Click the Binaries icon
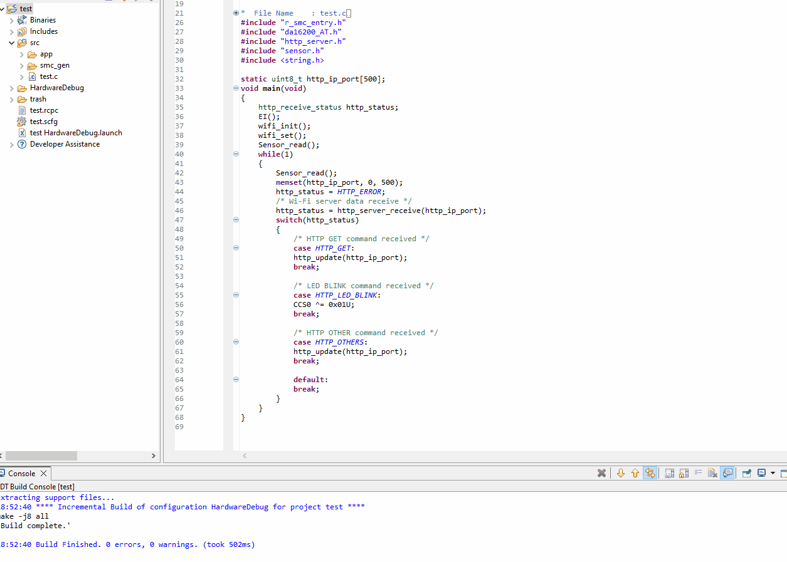Viewport: 787px width, 562px height. click(22, 20)
